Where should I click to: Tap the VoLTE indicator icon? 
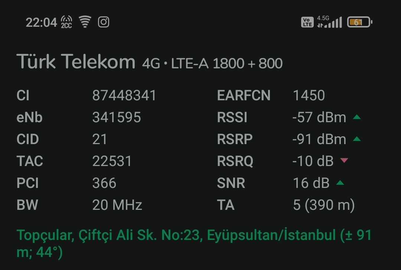click(307, 22)
